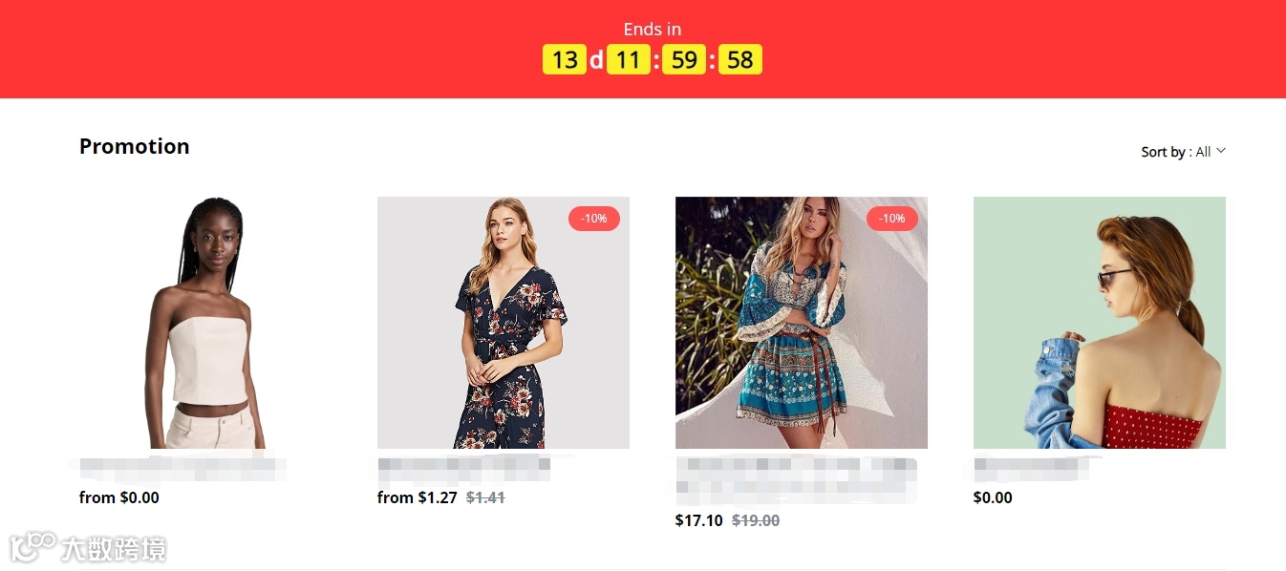This screenshot has height=571, width=1286.
Task: Click the countdown minutes box showing 59
Action: (684, 60)
